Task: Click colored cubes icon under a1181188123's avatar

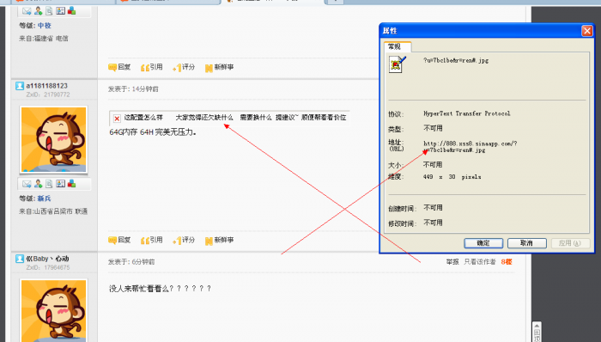Action: [x=71, y=184]
